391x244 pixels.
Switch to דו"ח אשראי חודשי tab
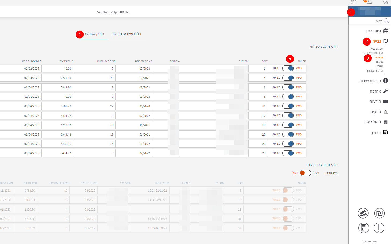pos(127,34)
